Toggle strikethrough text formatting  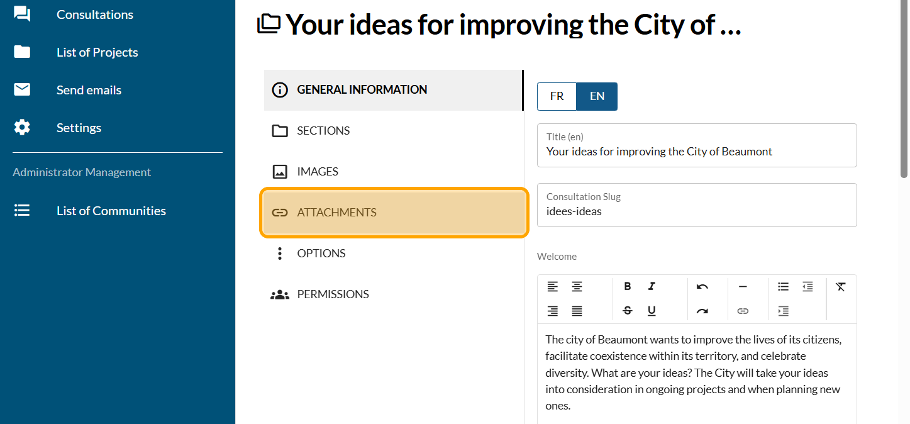[628, 311]
